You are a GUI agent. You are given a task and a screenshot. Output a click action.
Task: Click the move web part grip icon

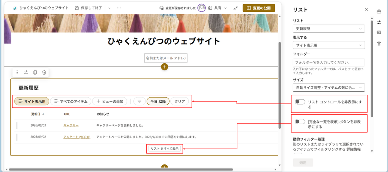point(17,72)
